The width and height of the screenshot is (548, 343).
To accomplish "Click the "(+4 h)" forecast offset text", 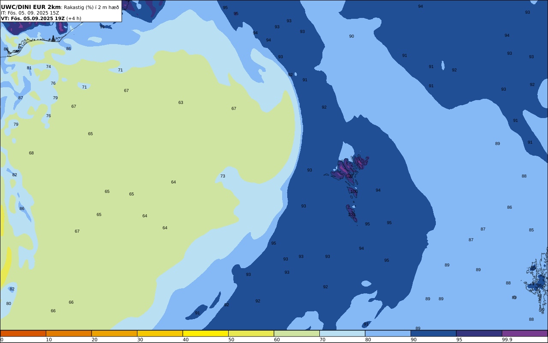I will [74, 18].
